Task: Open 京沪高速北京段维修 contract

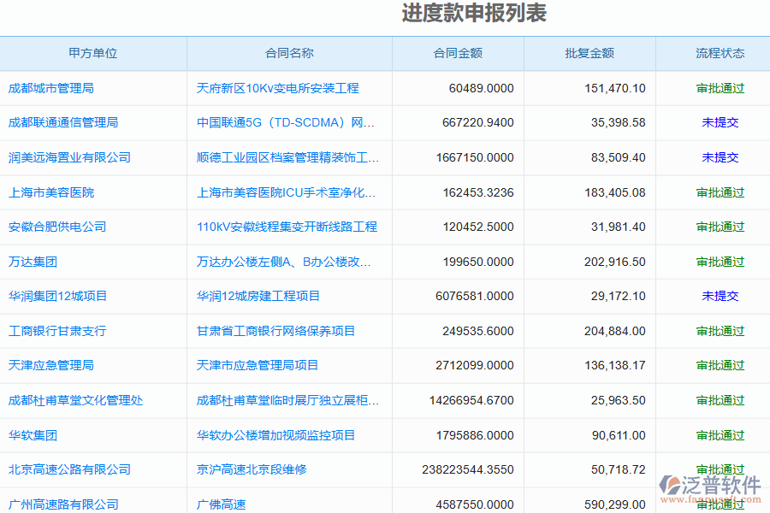Action: coord(256,469)
